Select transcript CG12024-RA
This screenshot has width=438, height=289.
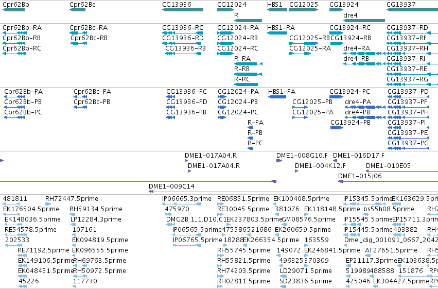[x=238, y=28]
